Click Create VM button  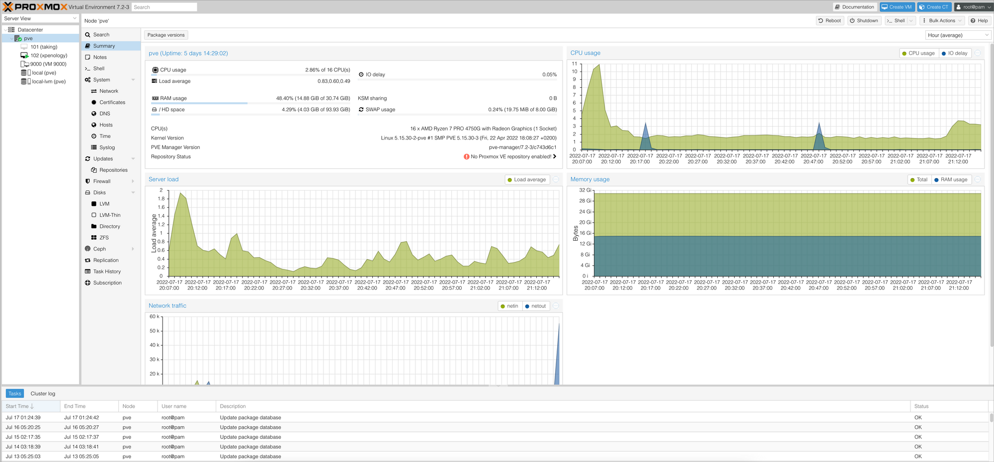[x=897, y=7]
